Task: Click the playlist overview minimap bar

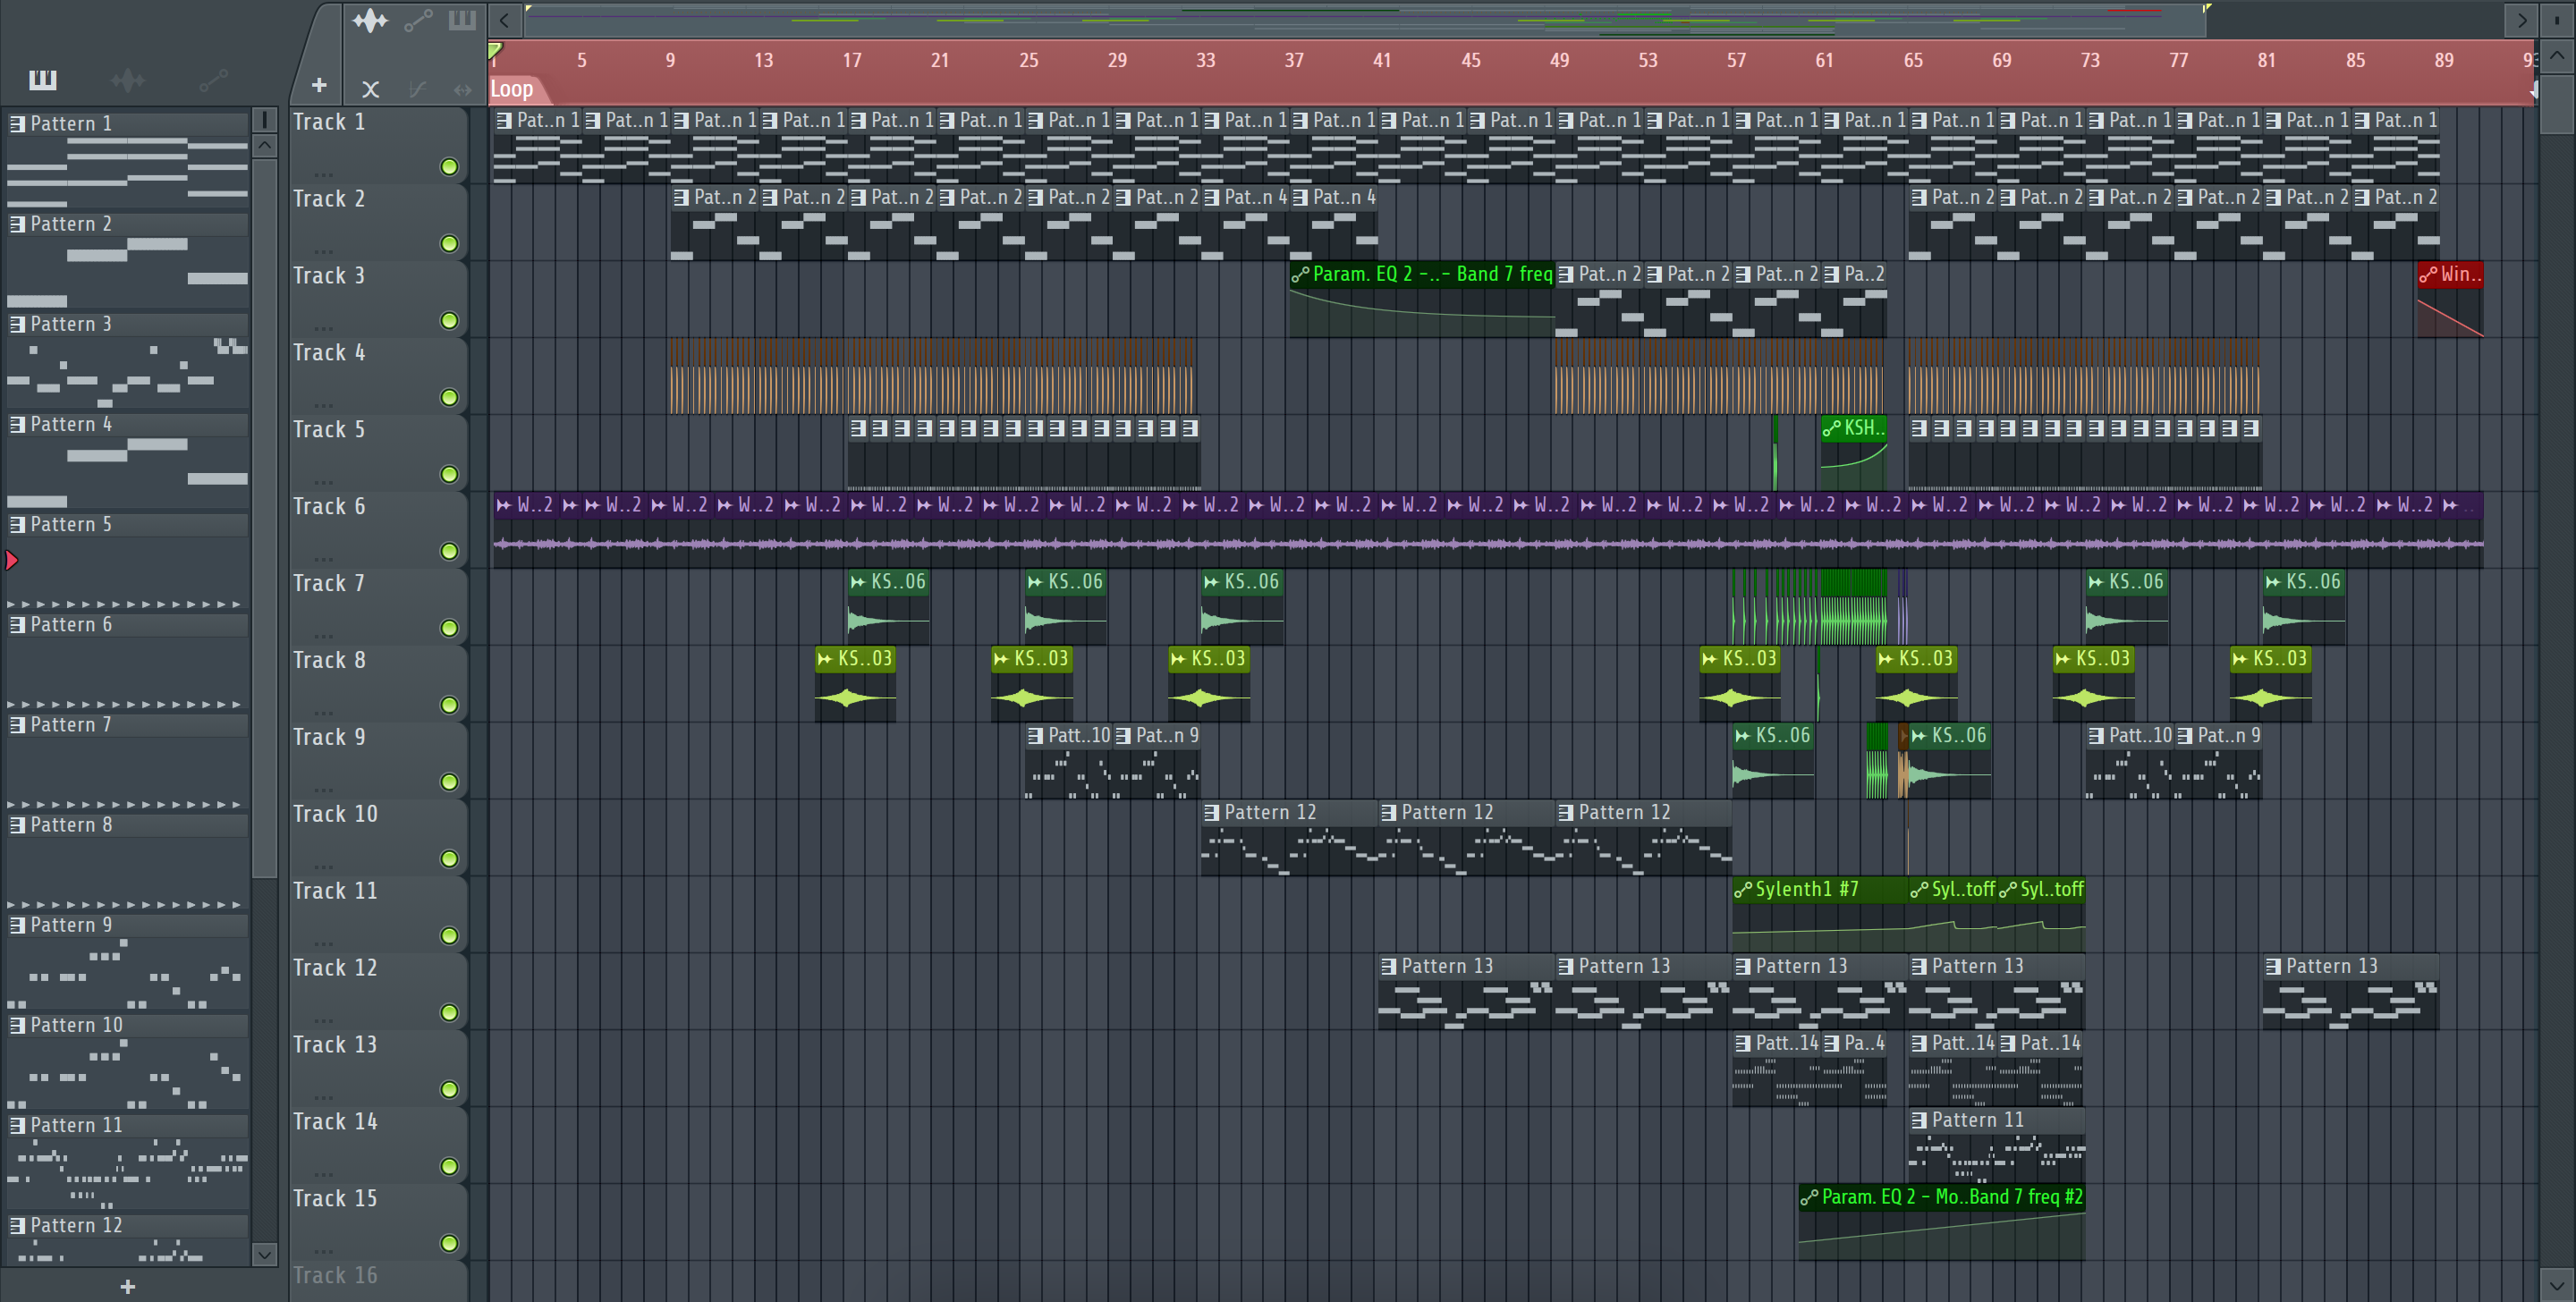Action: click(1365, 20)
